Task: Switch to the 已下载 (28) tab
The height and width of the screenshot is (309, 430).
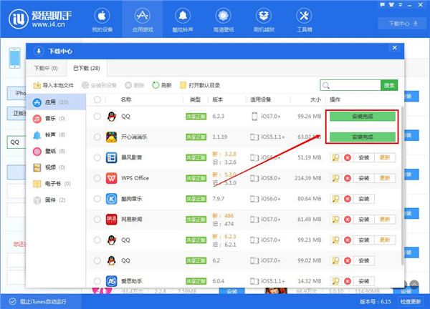Action: click(87, 68)
